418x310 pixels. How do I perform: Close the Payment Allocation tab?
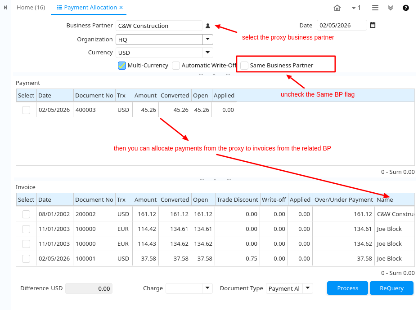click(121, 8)
